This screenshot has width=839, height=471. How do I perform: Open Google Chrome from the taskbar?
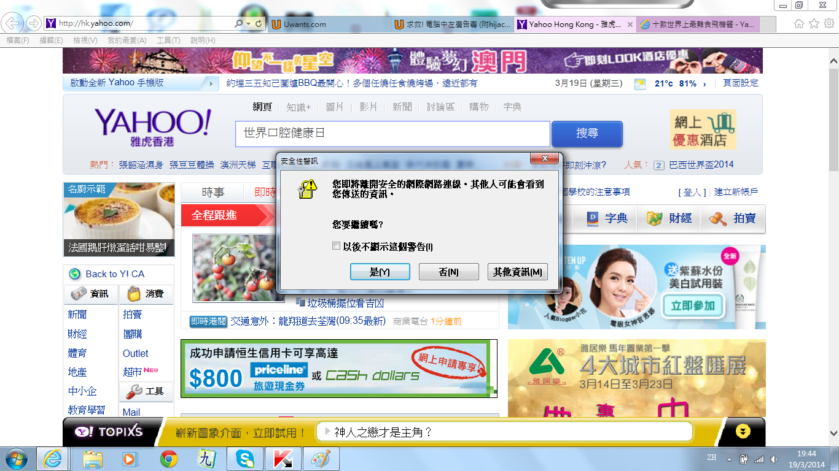(x=169, y=459)
